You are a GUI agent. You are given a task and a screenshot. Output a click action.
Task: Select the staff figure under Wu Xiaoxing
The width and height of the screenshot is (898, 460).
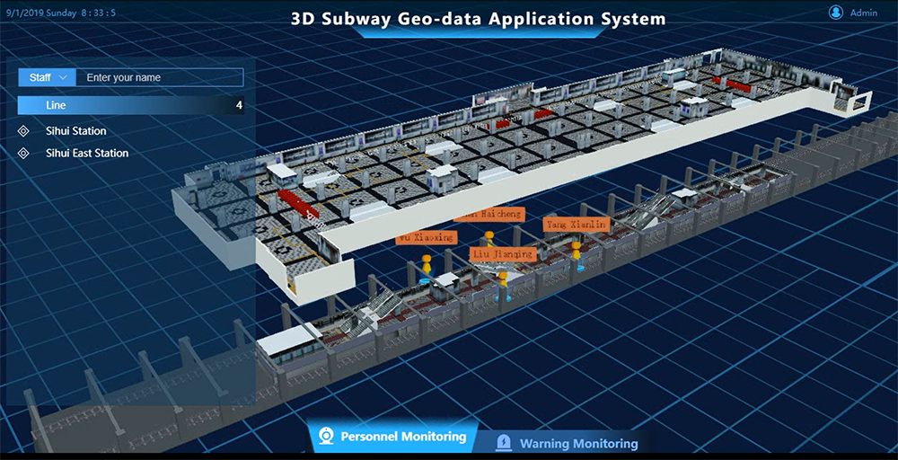click(x=426, y=268)
